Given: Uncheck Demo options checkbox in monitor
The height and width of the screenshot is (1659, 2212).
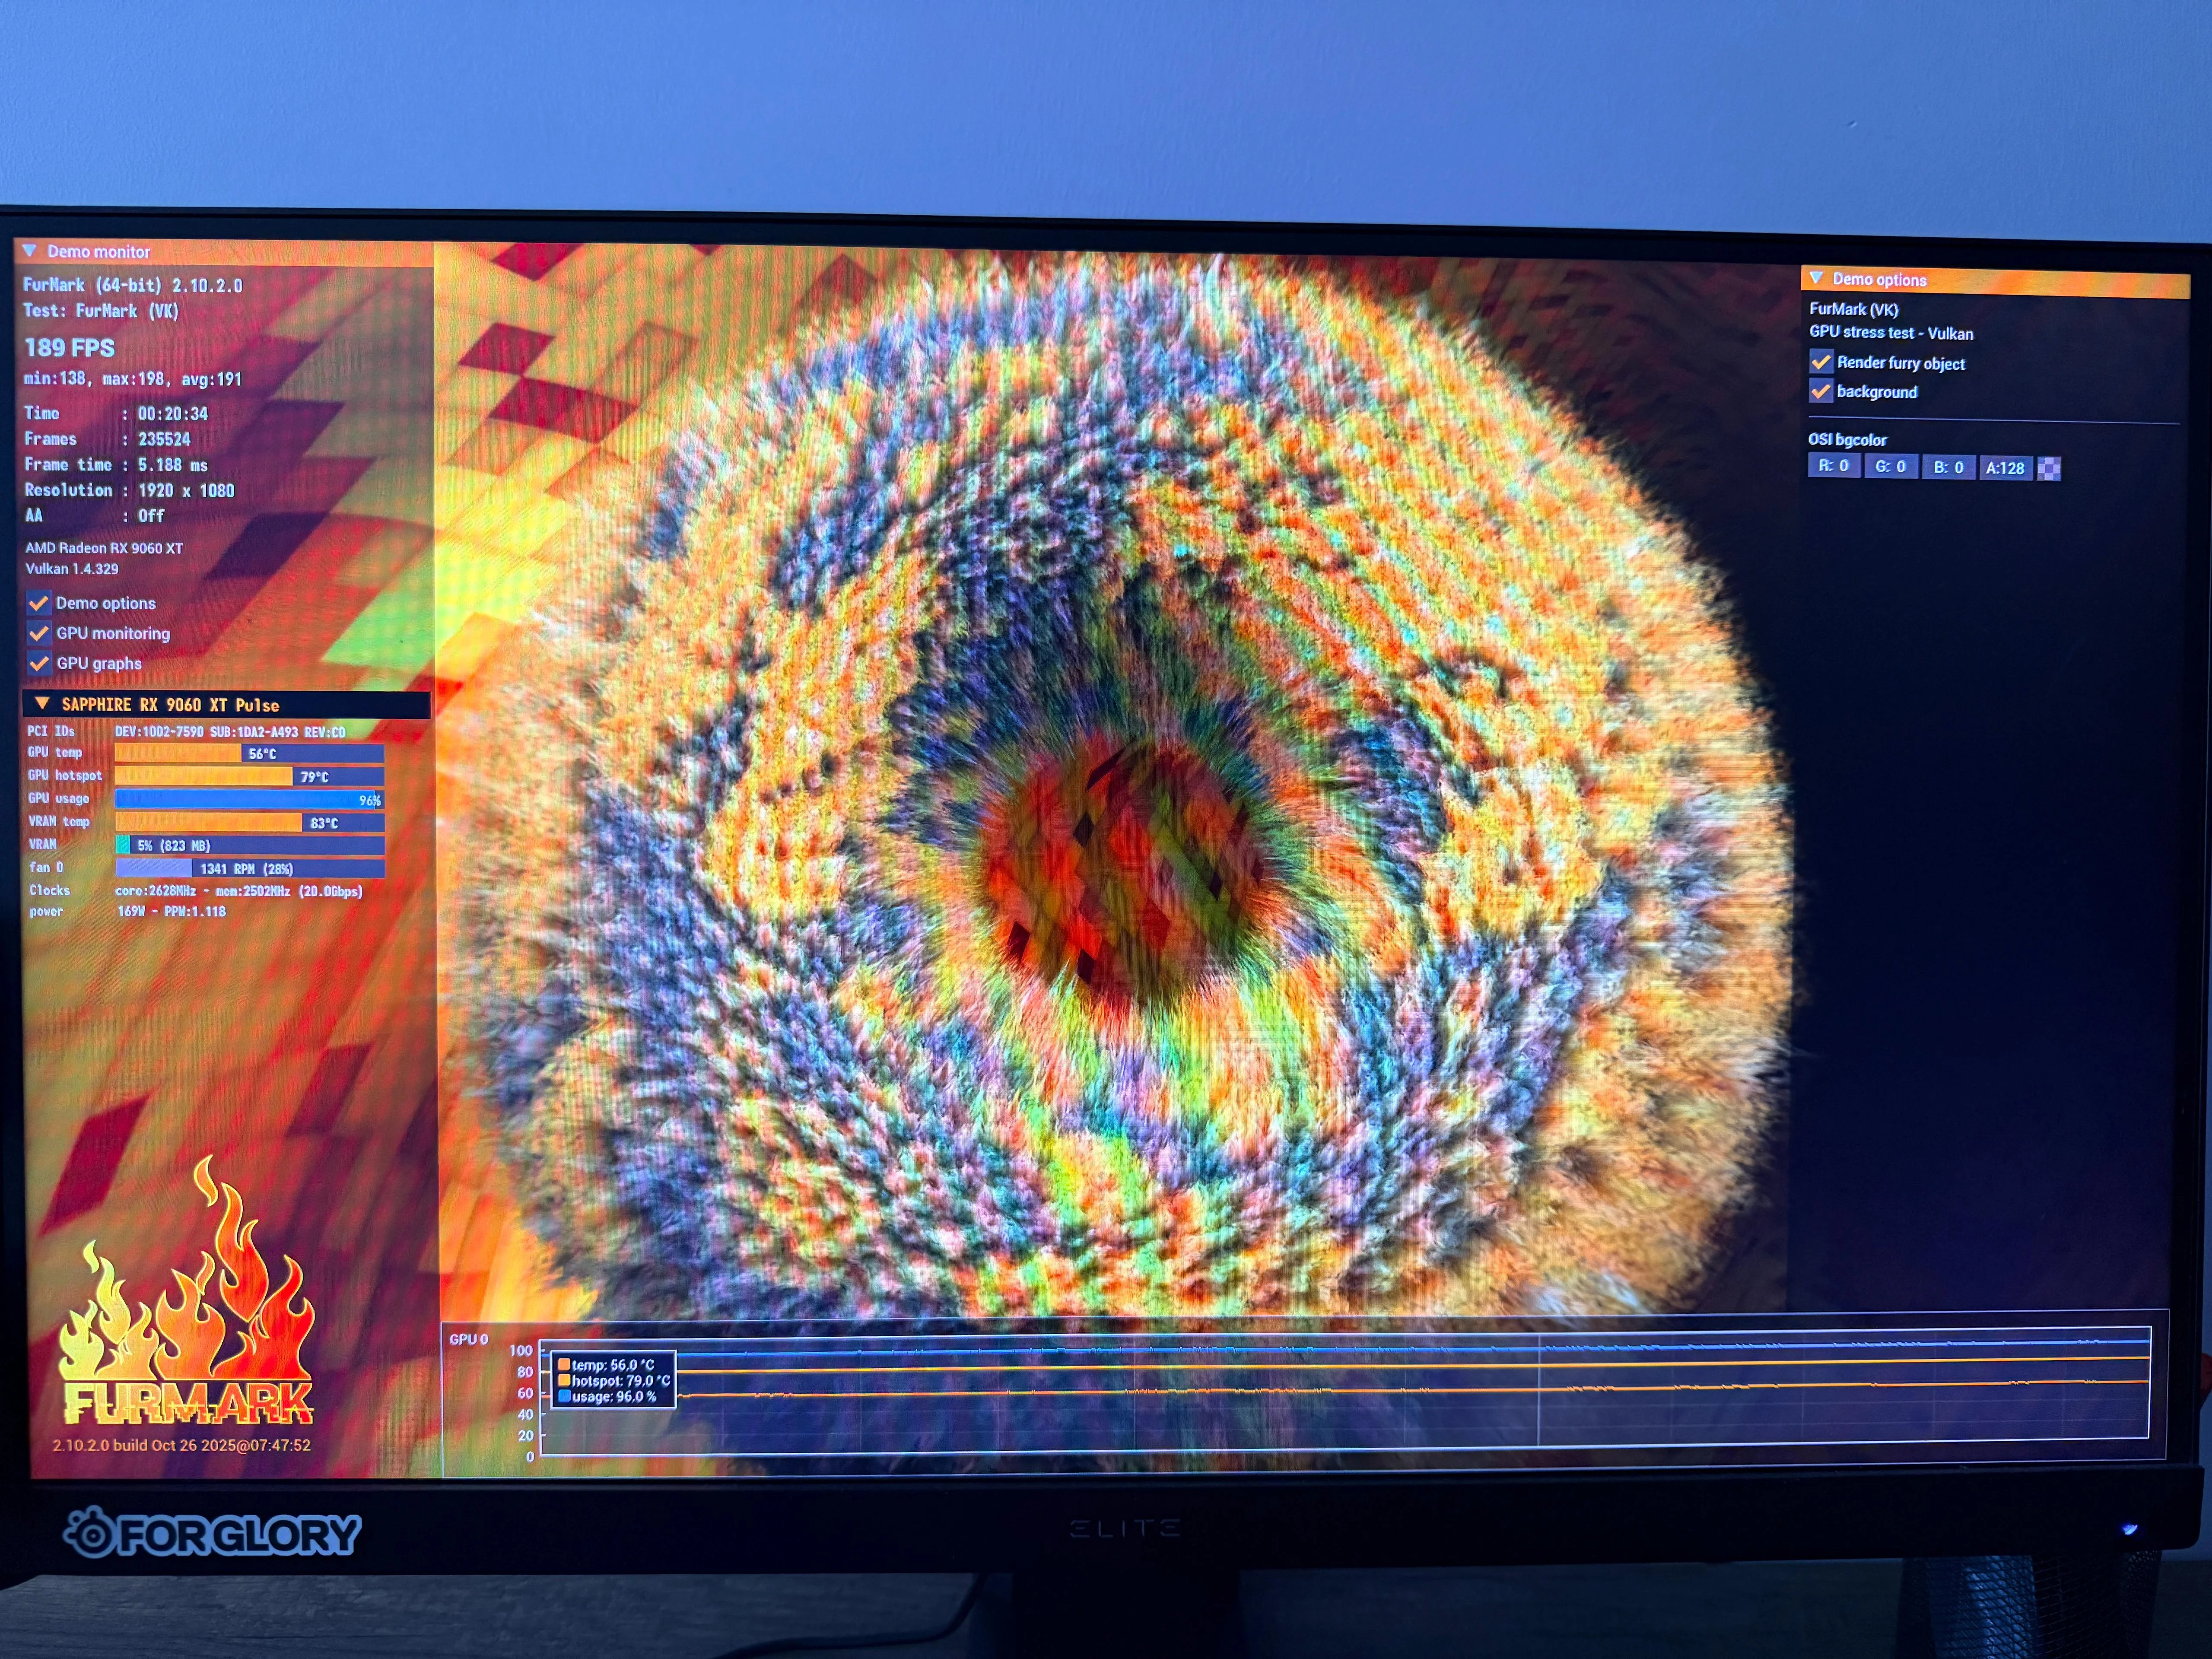Looking at the screenshot, I should pos(39,603).
